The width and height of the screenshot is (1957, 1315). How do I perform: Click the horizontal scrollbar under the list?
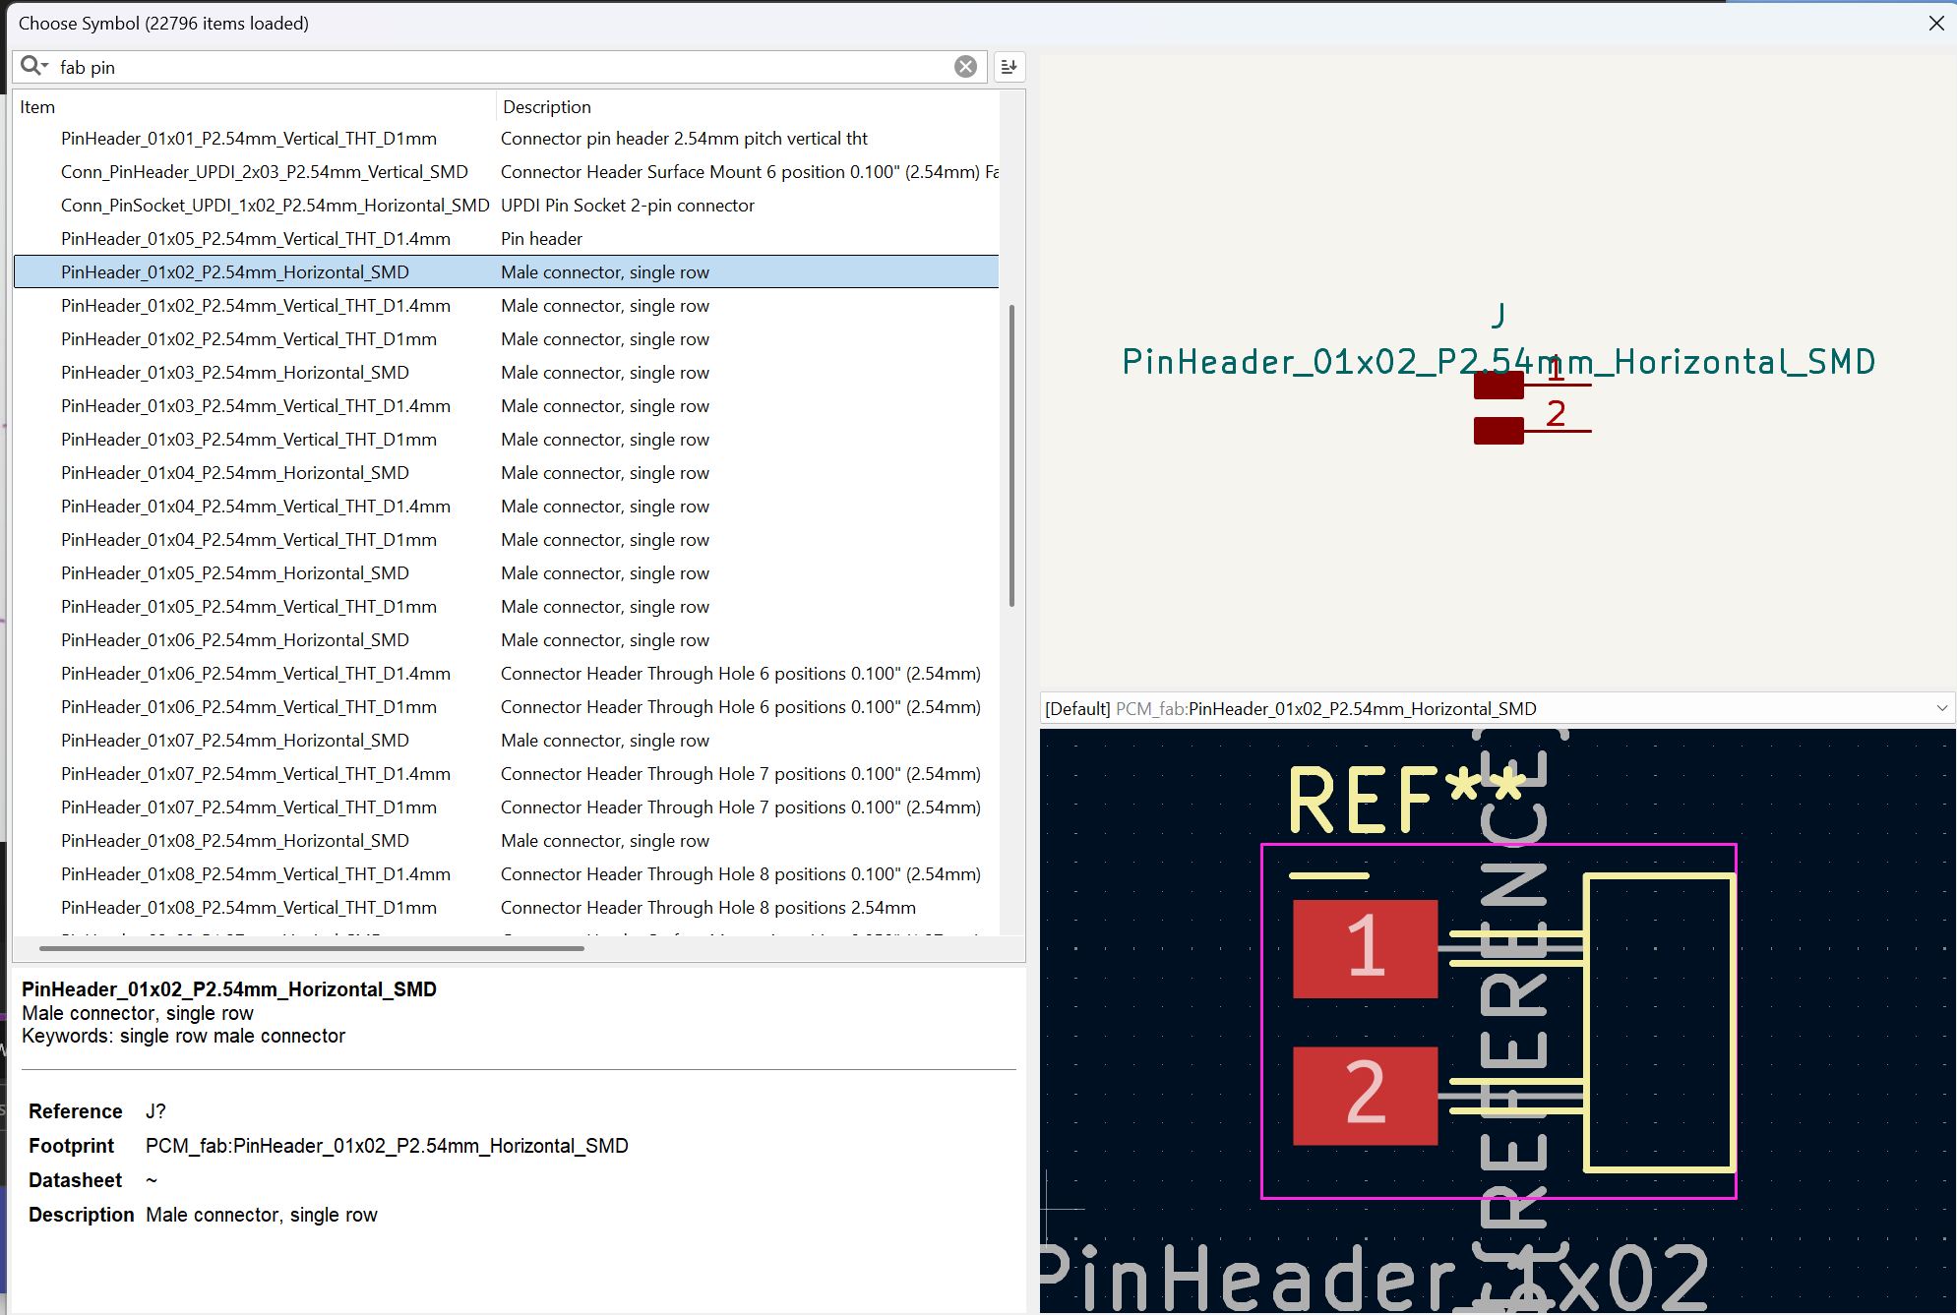pyautogui.click(x=311, y=948)
